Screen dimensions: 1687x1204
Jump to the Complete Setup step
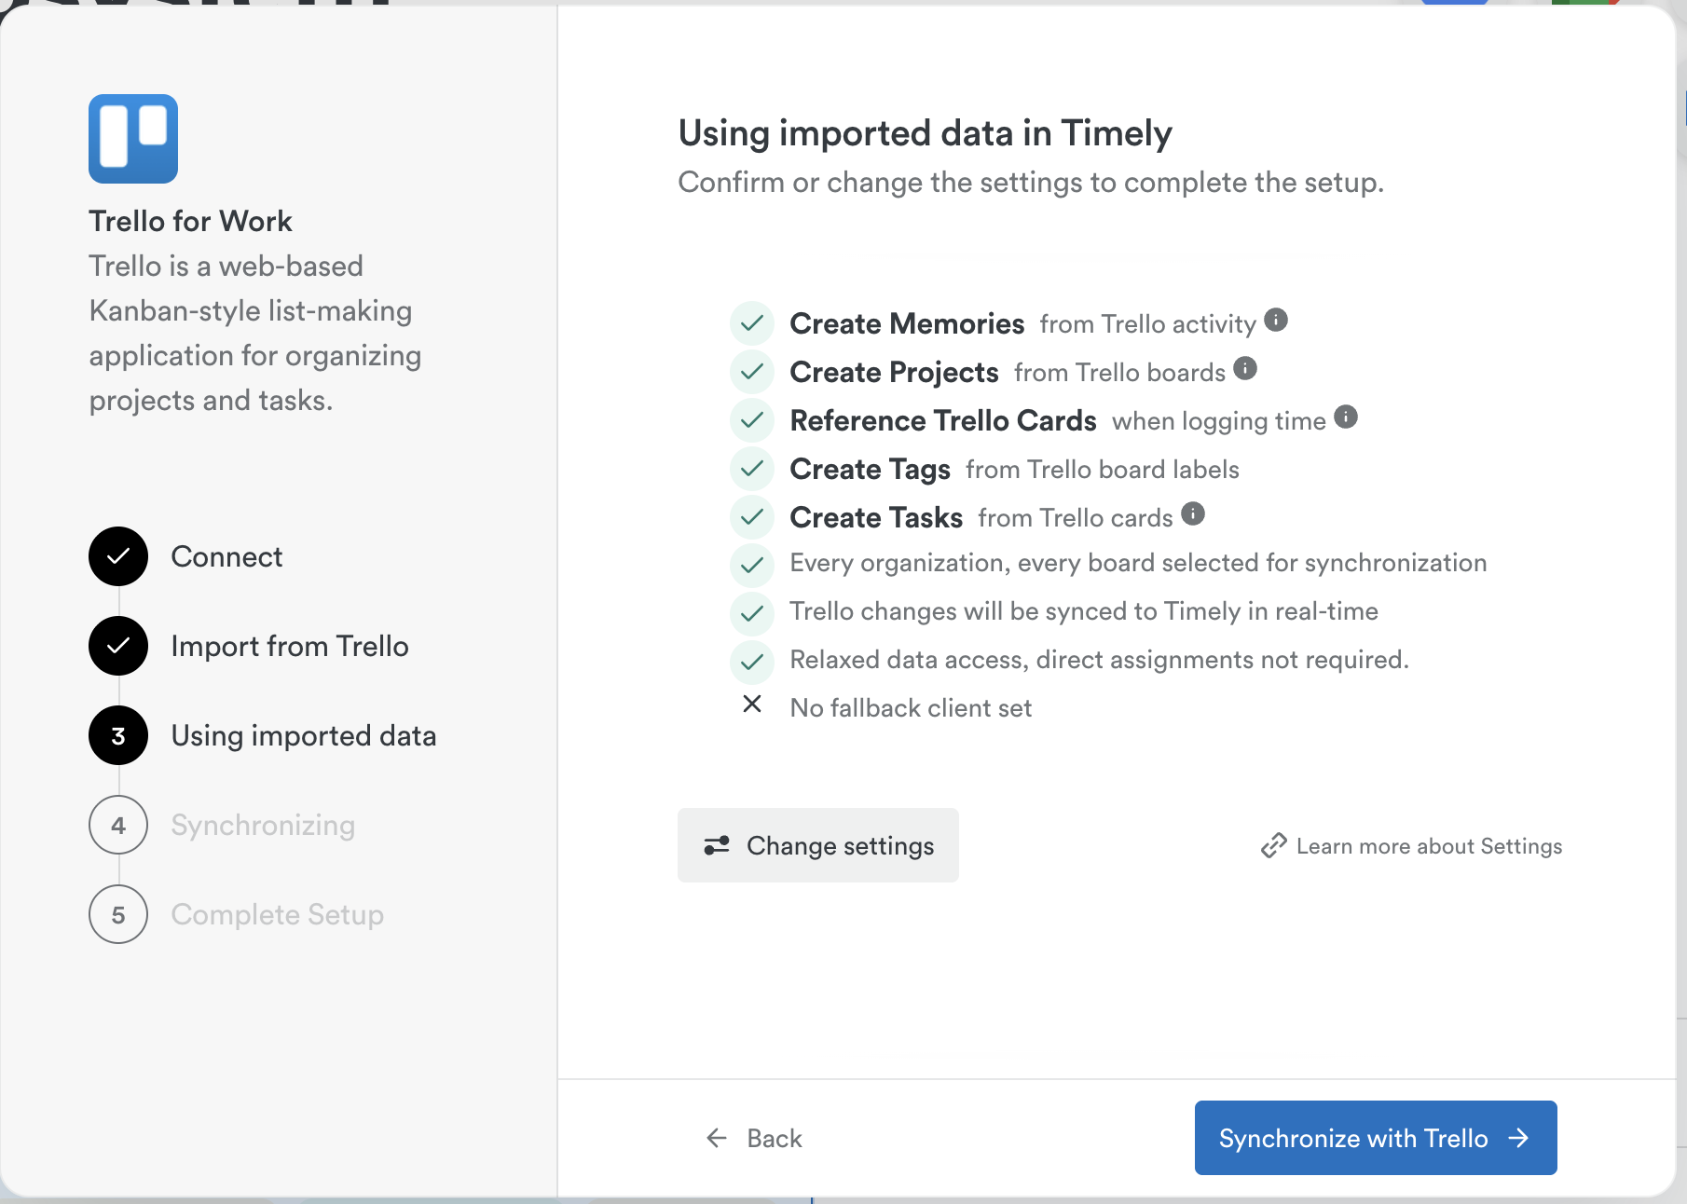click(277, 914)
